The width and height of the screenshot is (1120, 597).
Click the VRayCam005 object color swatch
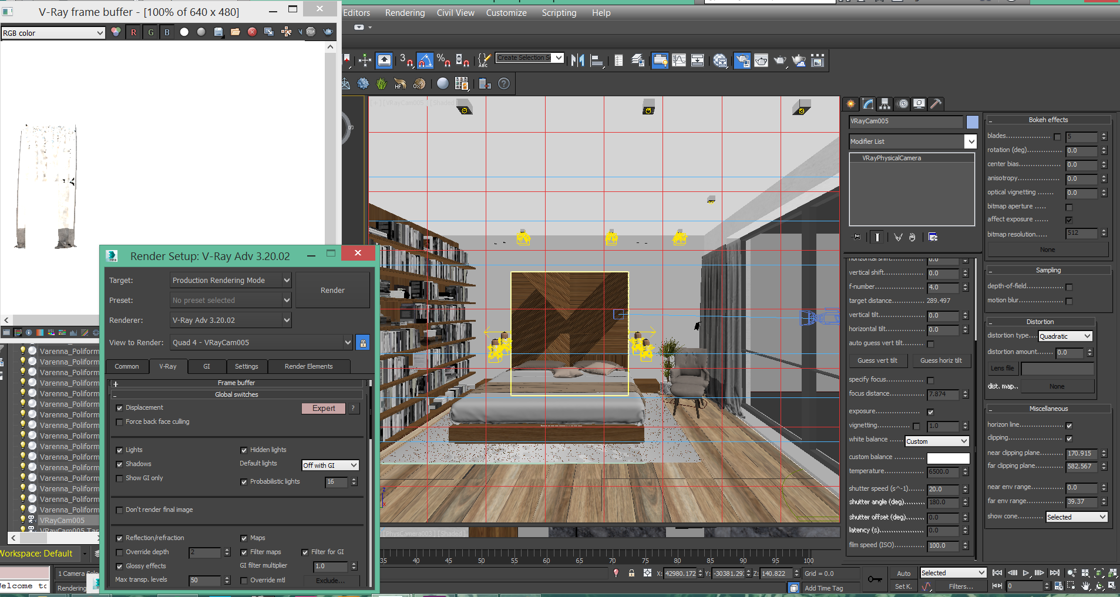[x=972, y=122]
